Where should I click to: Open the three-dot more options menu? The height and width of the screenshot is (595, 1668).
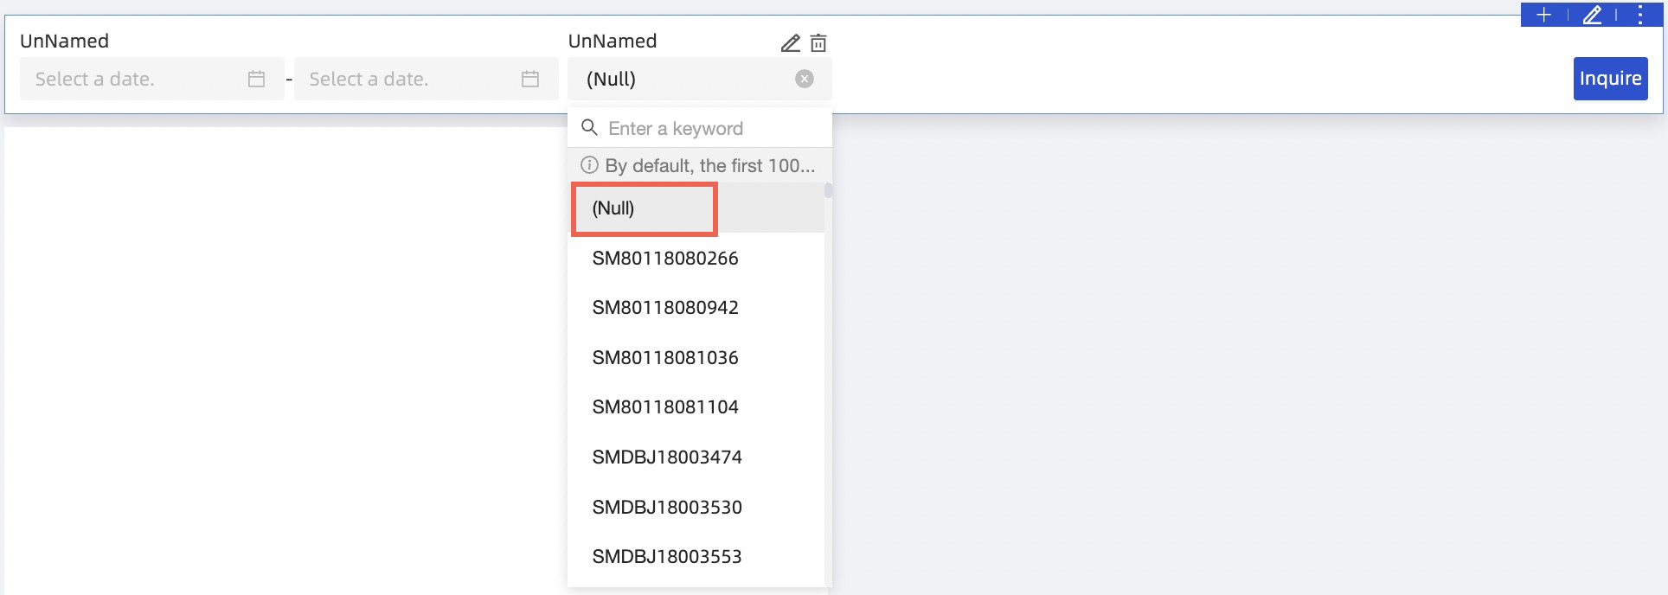click(1639, 15)
